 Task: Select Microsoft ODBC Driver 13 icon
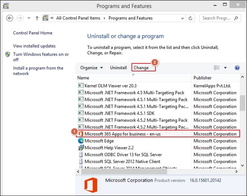click(x=81, y=154)
